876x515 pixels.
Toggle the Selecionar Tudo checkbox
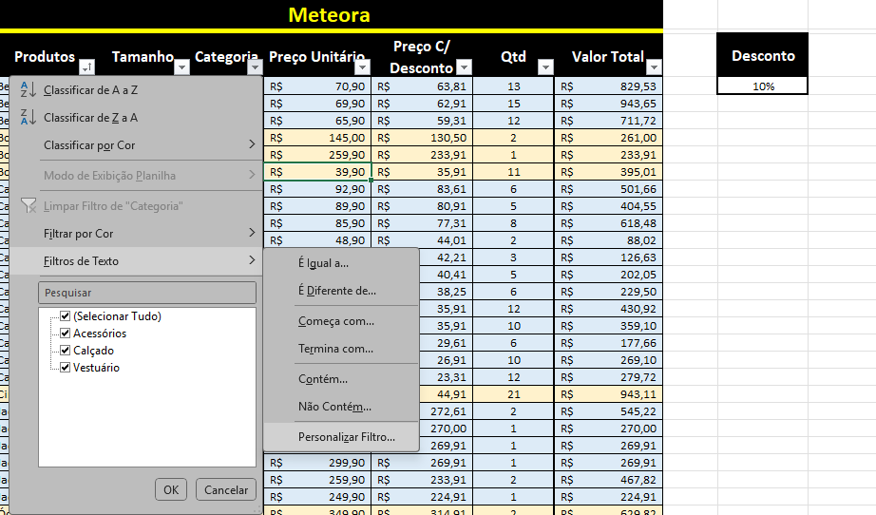tap(66, 316)
